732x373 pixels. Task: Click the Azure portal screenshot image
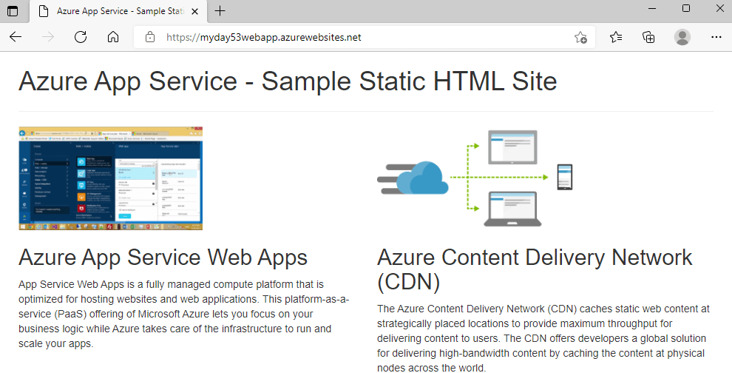point(110,178)
